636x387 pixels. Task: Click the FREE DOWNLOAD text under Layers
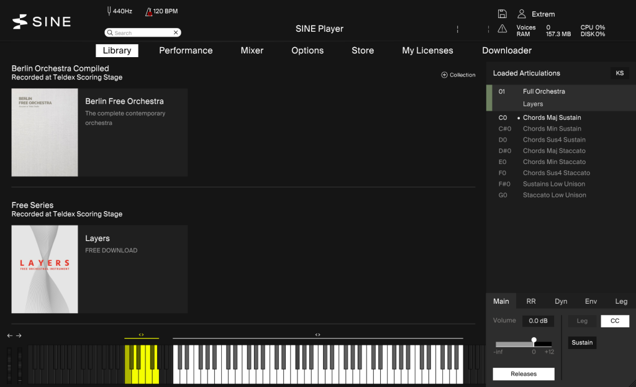tap(111, 250)
